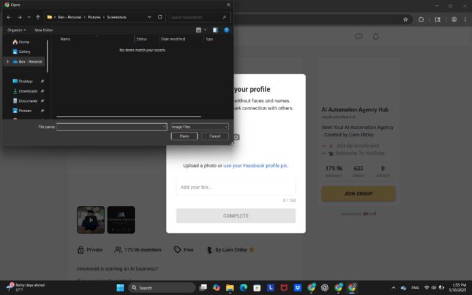Click Ben - Personal in breadcrumb path
Image resolution: width=472 pixels, height=295 pixels.
click(x=69, y=17)
